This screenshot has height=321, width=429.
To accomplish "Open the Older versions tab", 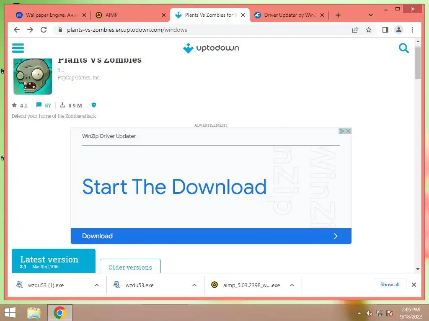I will 130,266.
